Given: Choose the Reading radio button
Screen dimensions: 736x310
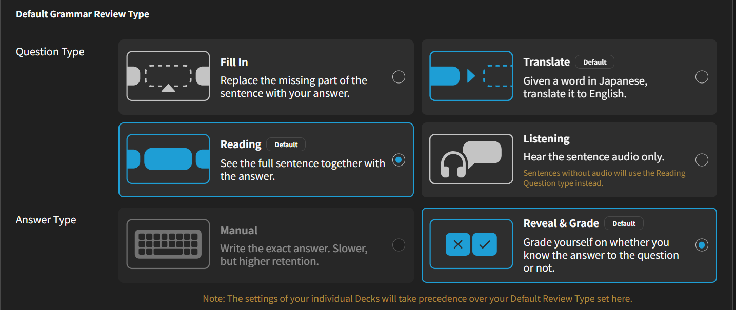Looking at the screenshot, I should pos(399,160).
